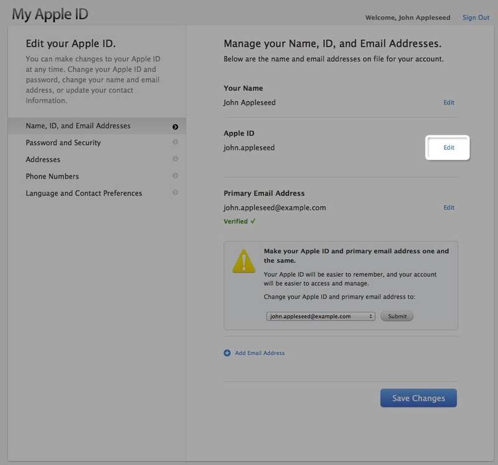Image resolution: width=498 pixels, height=465 pixels.
Task: Click the Save Changes button
Action: 418,398
